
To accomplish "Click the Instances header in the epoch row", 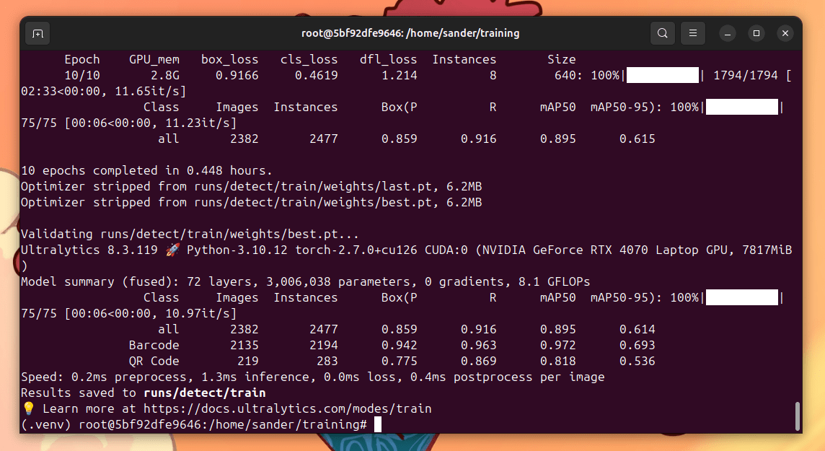I will point(464,59).
